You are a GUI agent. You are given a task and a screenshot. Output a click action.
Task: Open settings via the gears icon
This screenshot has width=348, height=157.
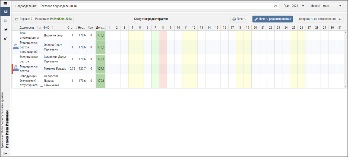tap(5, 39)
